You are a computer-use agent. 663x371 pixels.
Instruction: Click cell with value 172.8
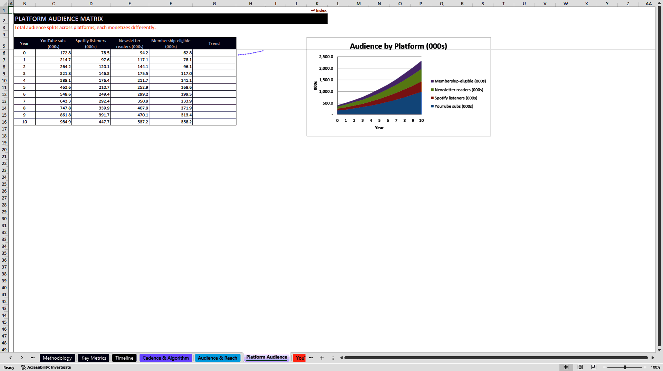point(54,53)
